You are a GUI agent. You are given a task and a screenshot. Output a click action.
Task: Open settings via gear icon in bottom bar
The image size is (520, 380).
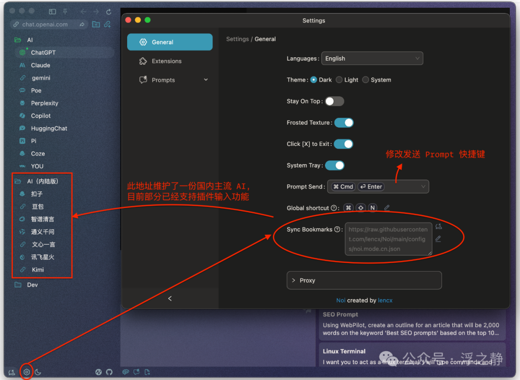coord(26,372)
